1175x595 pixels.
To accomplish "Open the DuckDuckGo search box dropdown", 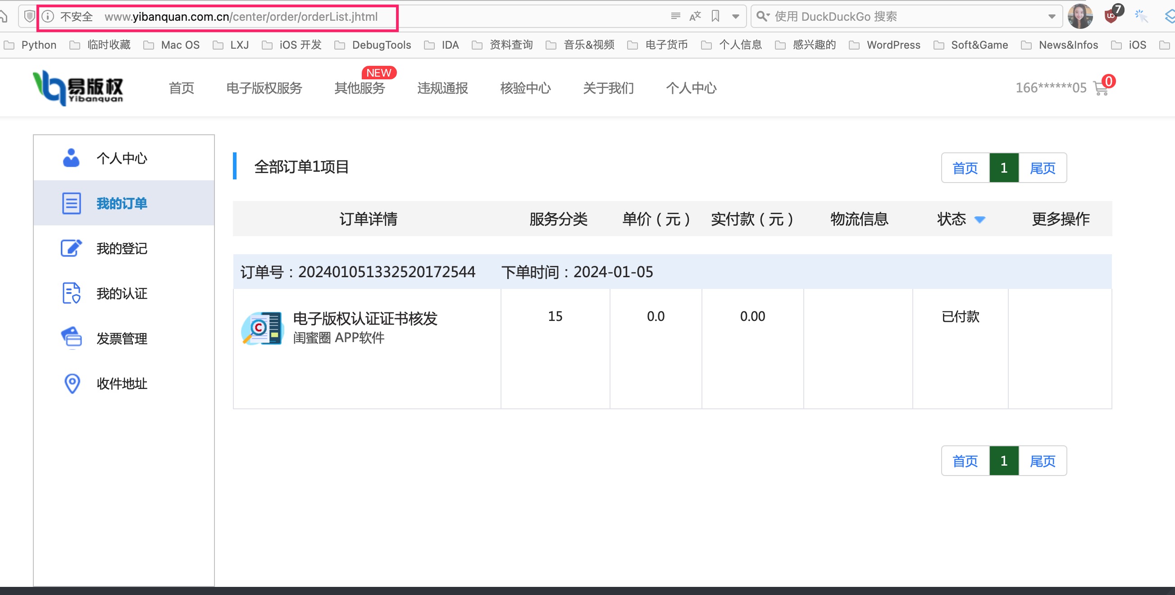I will point(1052,17).
